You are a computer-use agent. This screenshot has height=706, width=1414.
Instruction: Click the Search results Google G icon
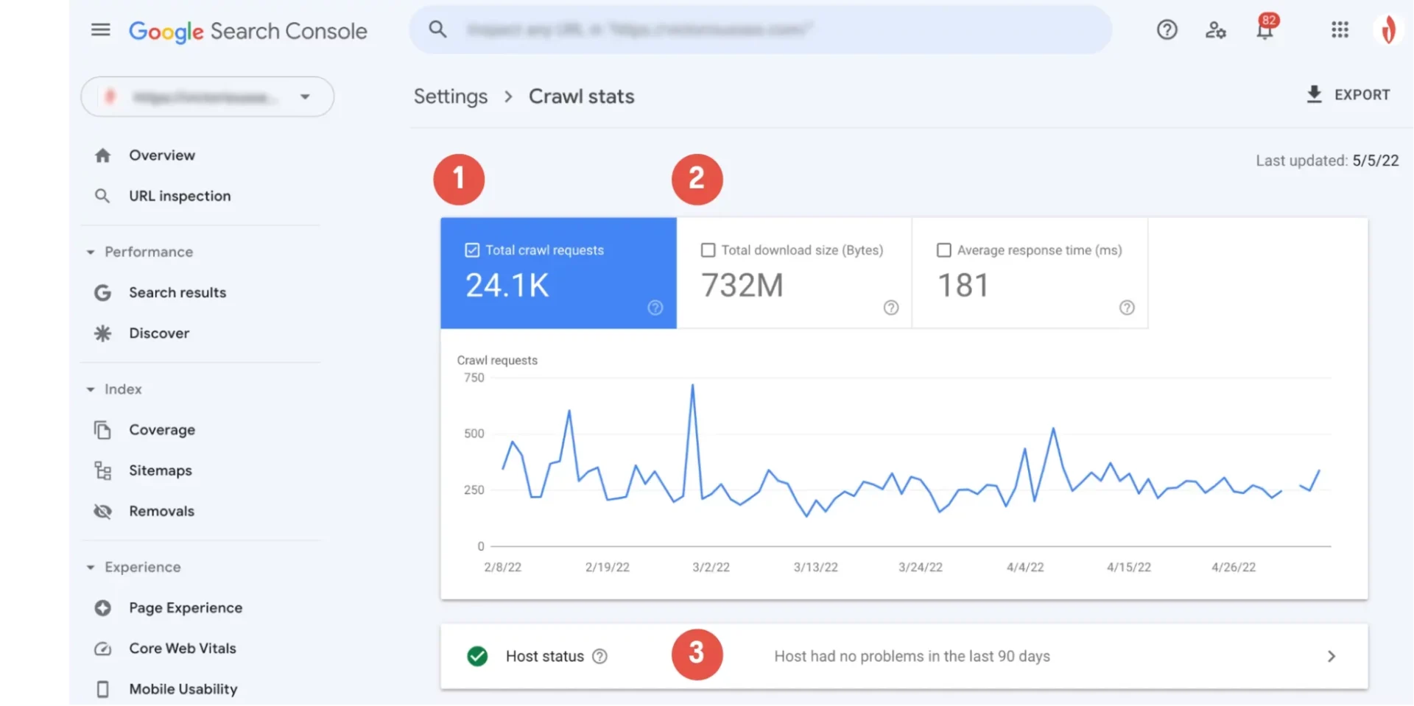point(102,293)
